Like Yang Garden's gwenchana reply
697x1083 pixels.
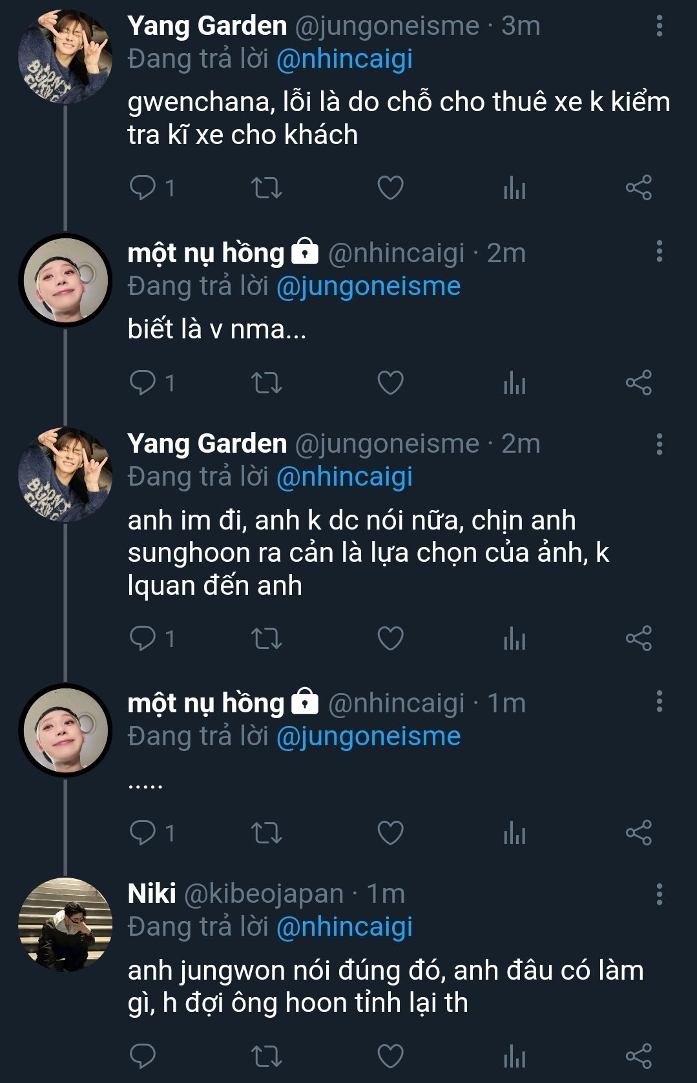(390, 188)
